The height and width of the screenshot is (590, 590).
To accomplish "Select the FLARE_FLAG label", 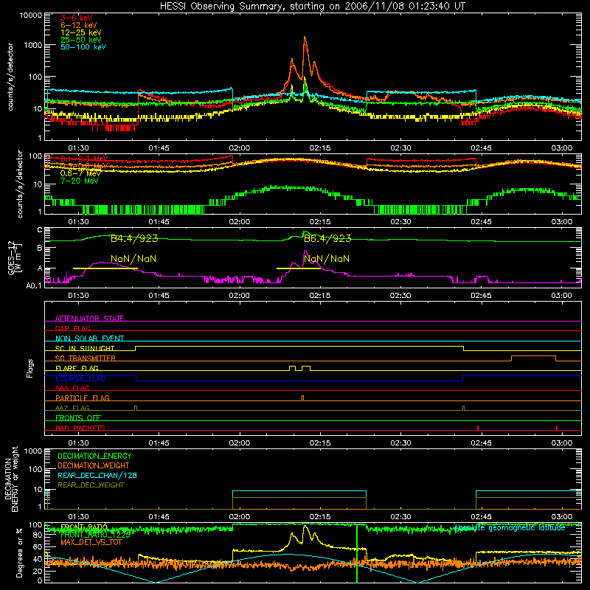I will pyautogui.click(x=77, y=368).
